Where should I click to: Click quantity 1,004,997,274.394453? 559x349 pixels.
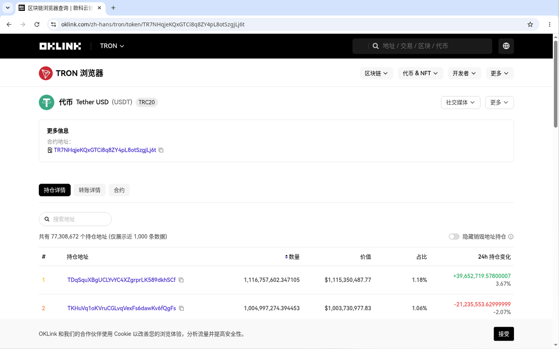272,308
